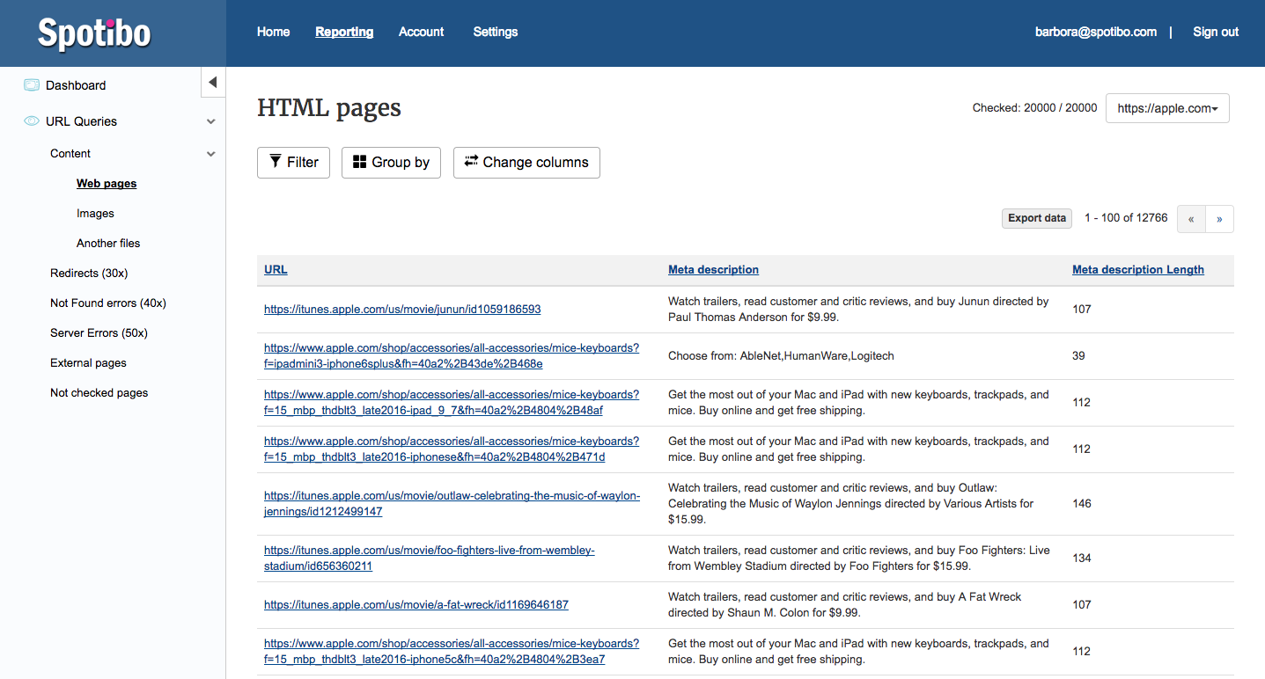Go to the previous results page

click(1191, 219)
